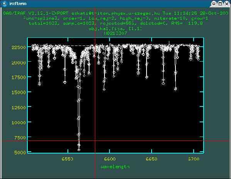Click the y-axis label 17500

pos(19,77)
